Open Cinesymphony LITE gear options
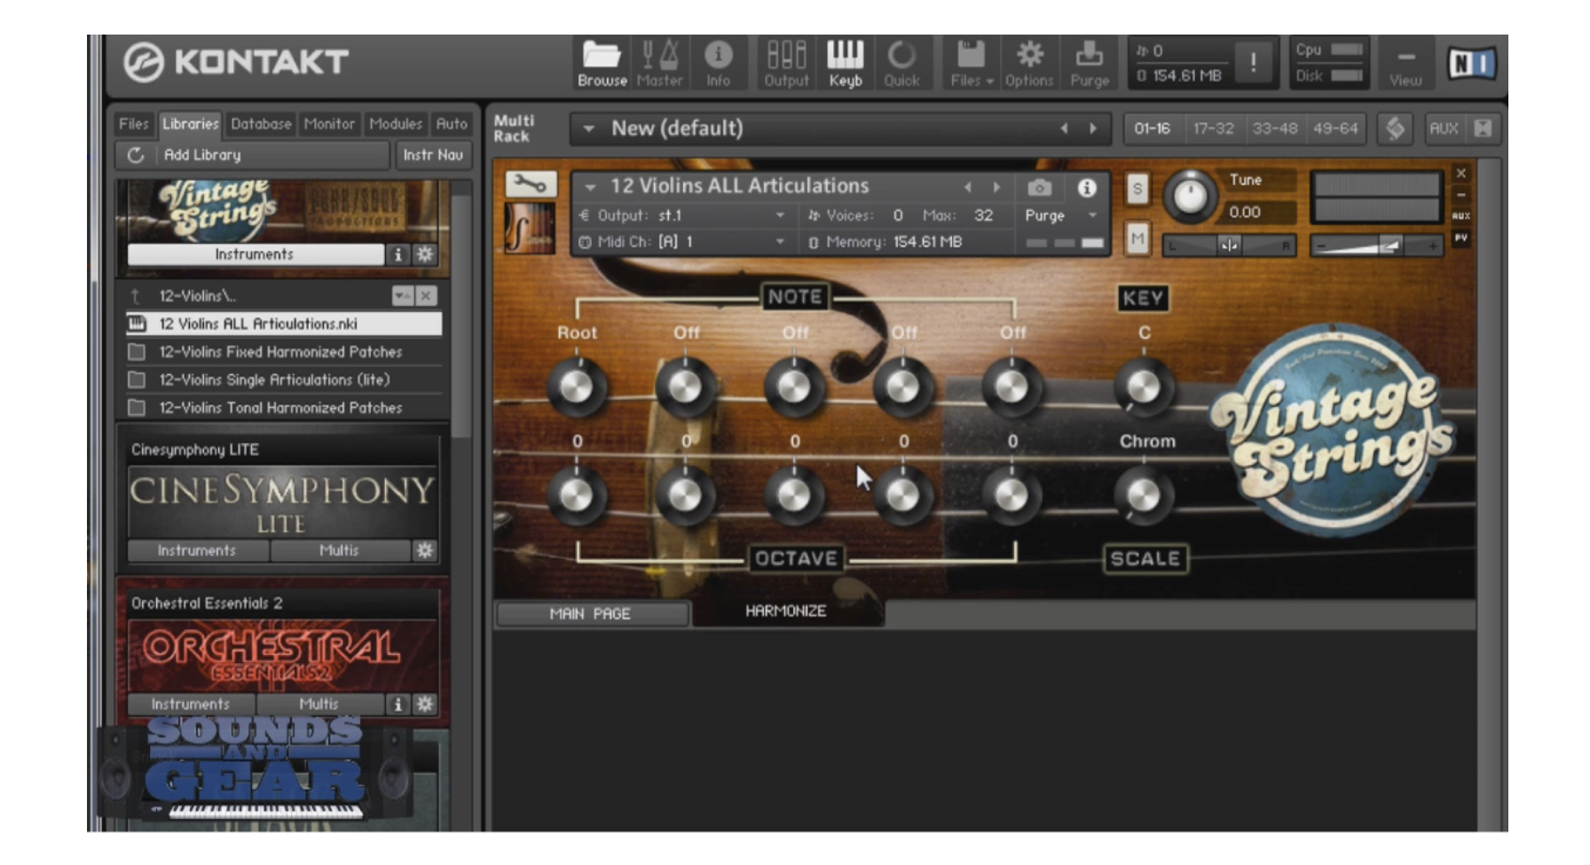Image resolution: width=1590 pixels, height=865 pixels. pyautogui.click(x=425, y=550)
